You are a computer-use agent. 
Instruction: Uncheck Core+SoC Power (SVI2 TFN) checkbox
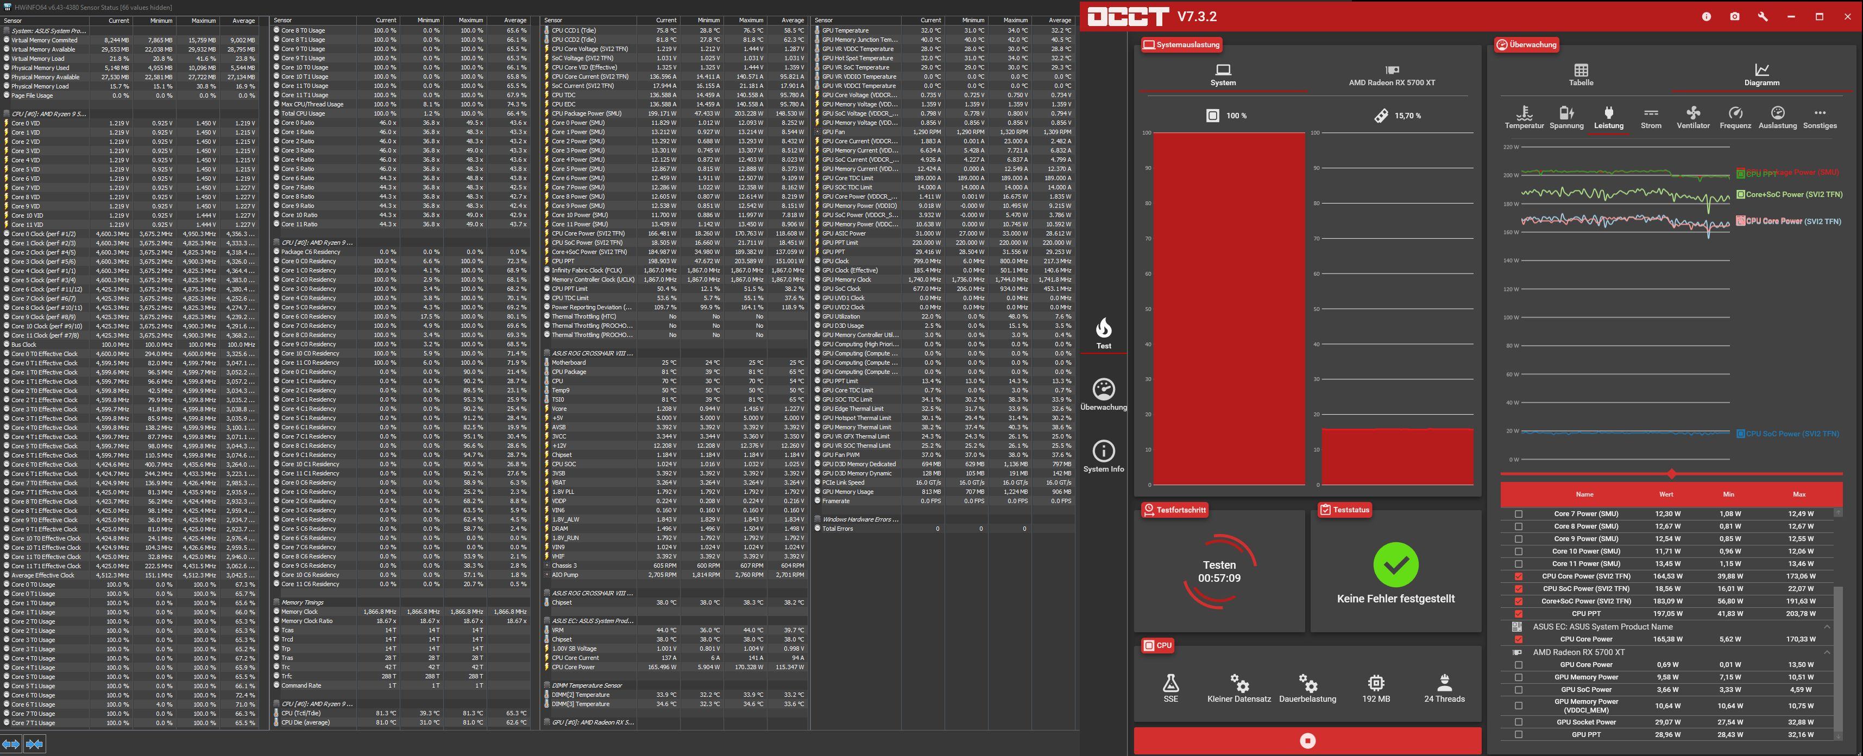1519,601
